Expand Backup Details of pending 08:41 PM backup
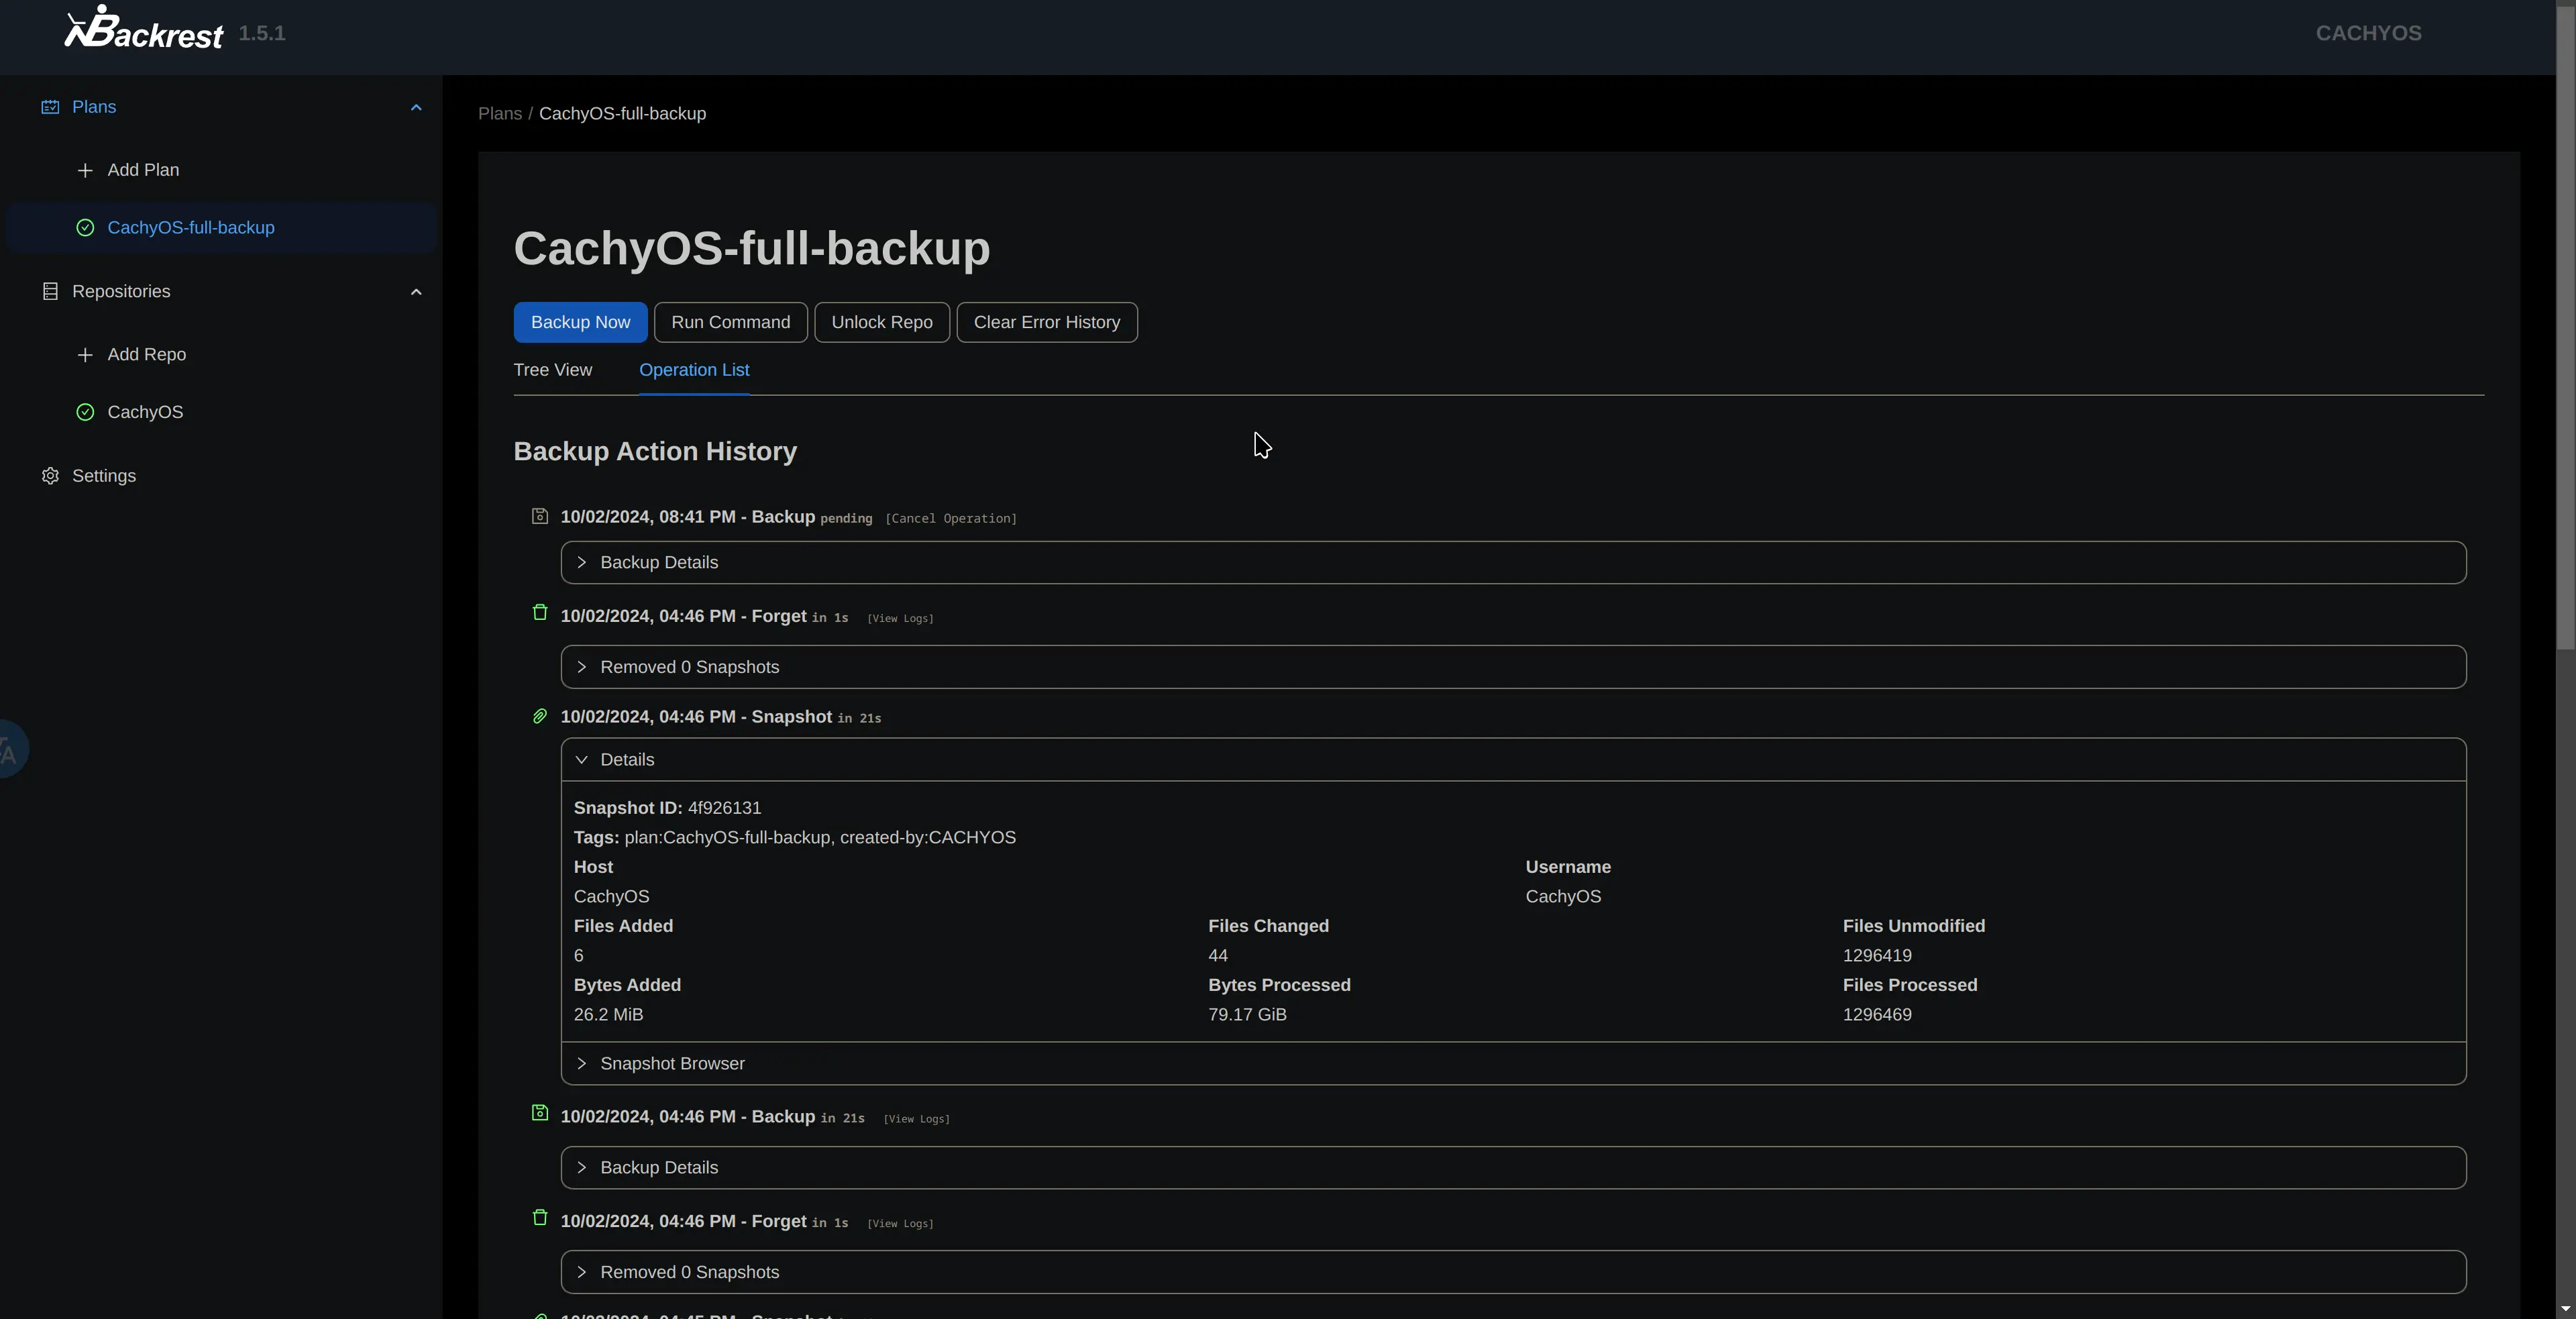This screenshot has width=2576, height=1319. (x=1513, y=563)
